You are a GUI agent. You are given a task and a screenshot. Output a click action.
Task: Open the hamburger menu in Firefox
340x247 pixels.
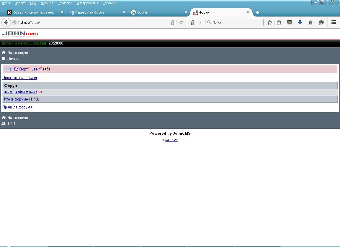(x=334, y=22)
